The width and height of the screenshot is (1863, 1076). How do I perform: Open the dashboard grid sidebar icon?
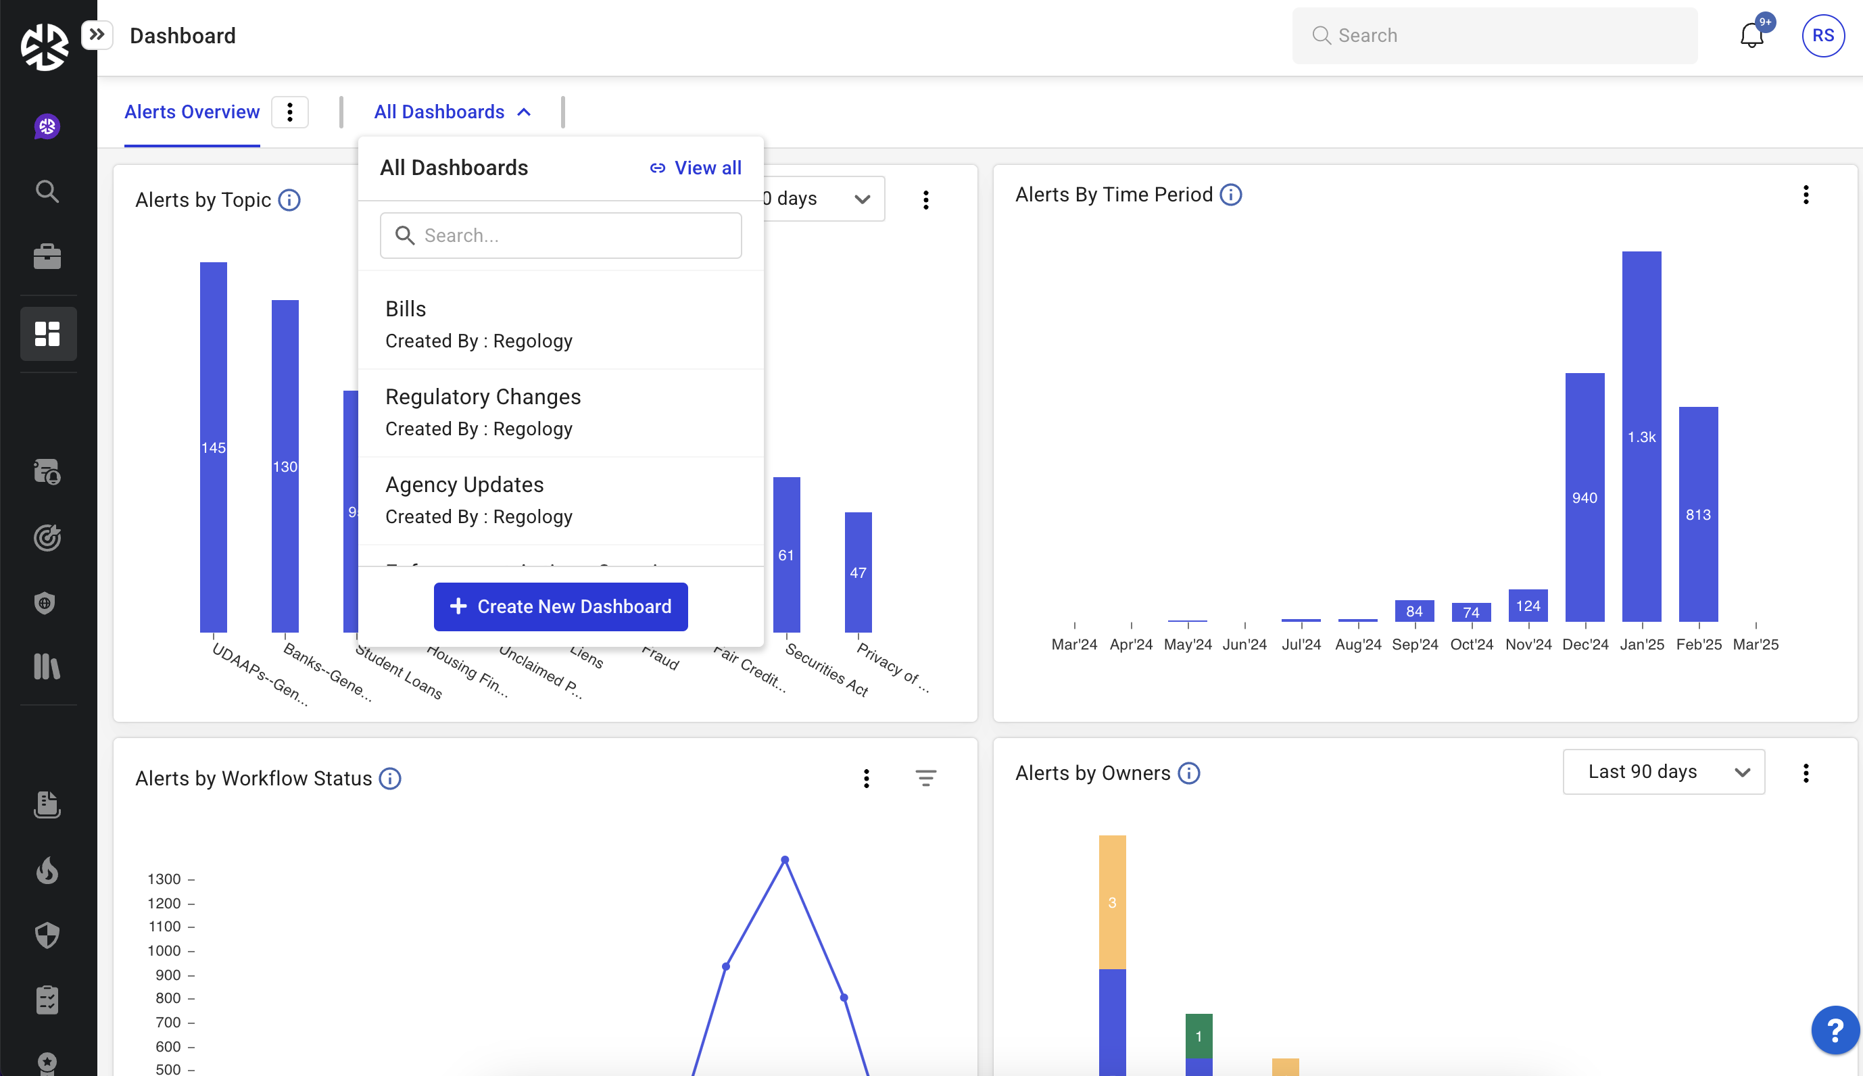[x=47, y=333]
